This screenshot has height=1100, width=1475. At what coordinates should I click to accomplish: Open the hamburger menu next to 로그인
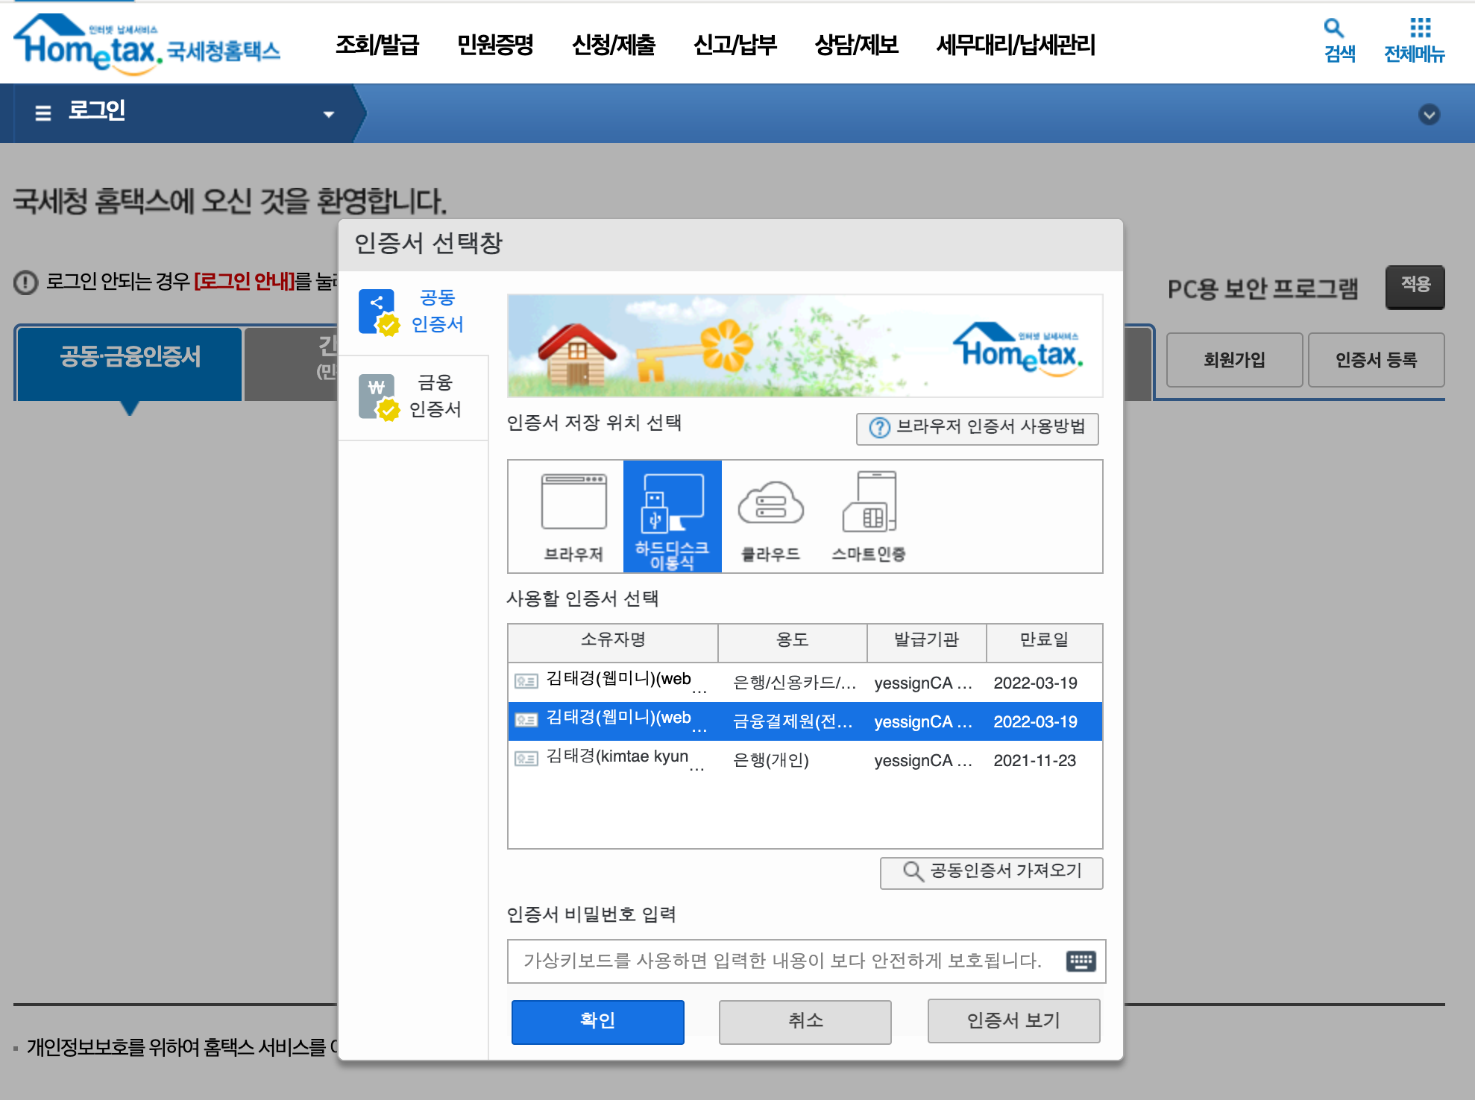[x=43, y=113]
